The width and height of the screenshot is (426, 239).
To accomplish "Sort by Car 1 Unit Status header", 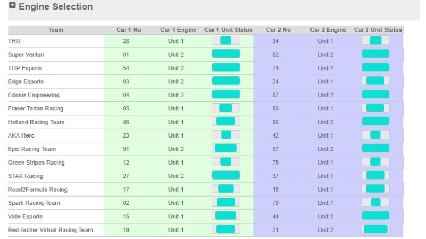I will (228, 30).
